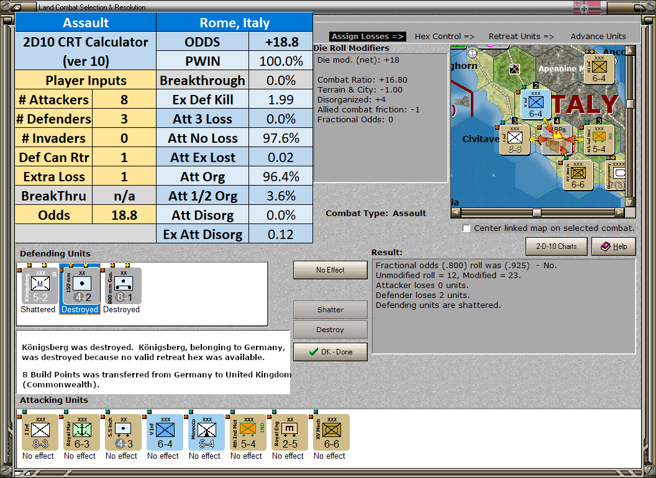Screen dimensions: 656x478
Task: Click the Destroy button
Action: [x=330, y=330]
